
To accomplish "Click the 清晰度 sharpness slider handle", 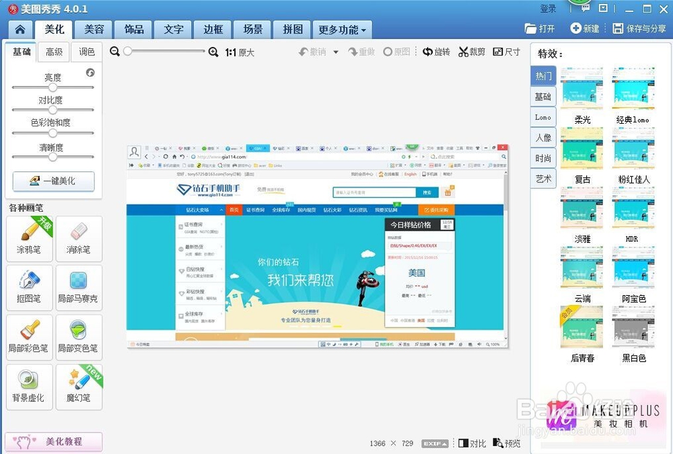I will click(52, 157).
